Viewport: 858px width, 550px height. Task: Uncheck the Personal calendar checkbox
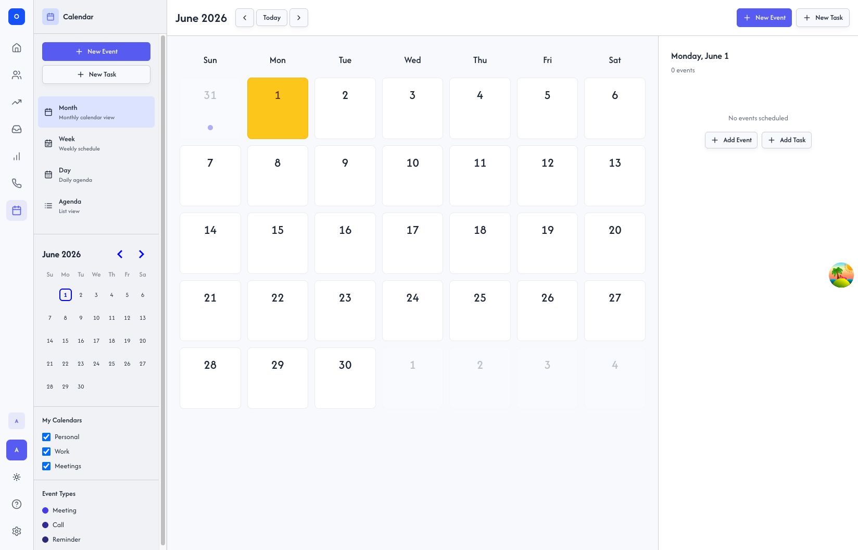(46, 437)
